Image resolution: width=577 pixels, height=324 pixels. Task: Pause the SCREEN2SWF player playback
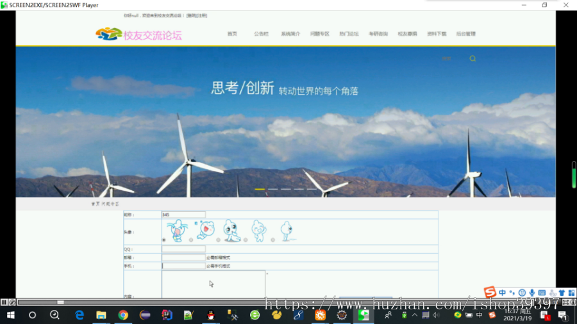pyautogui.click(x=4, y=302)
